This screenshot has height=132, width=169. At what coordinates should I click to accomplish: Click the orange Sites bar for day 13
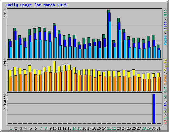70,81
